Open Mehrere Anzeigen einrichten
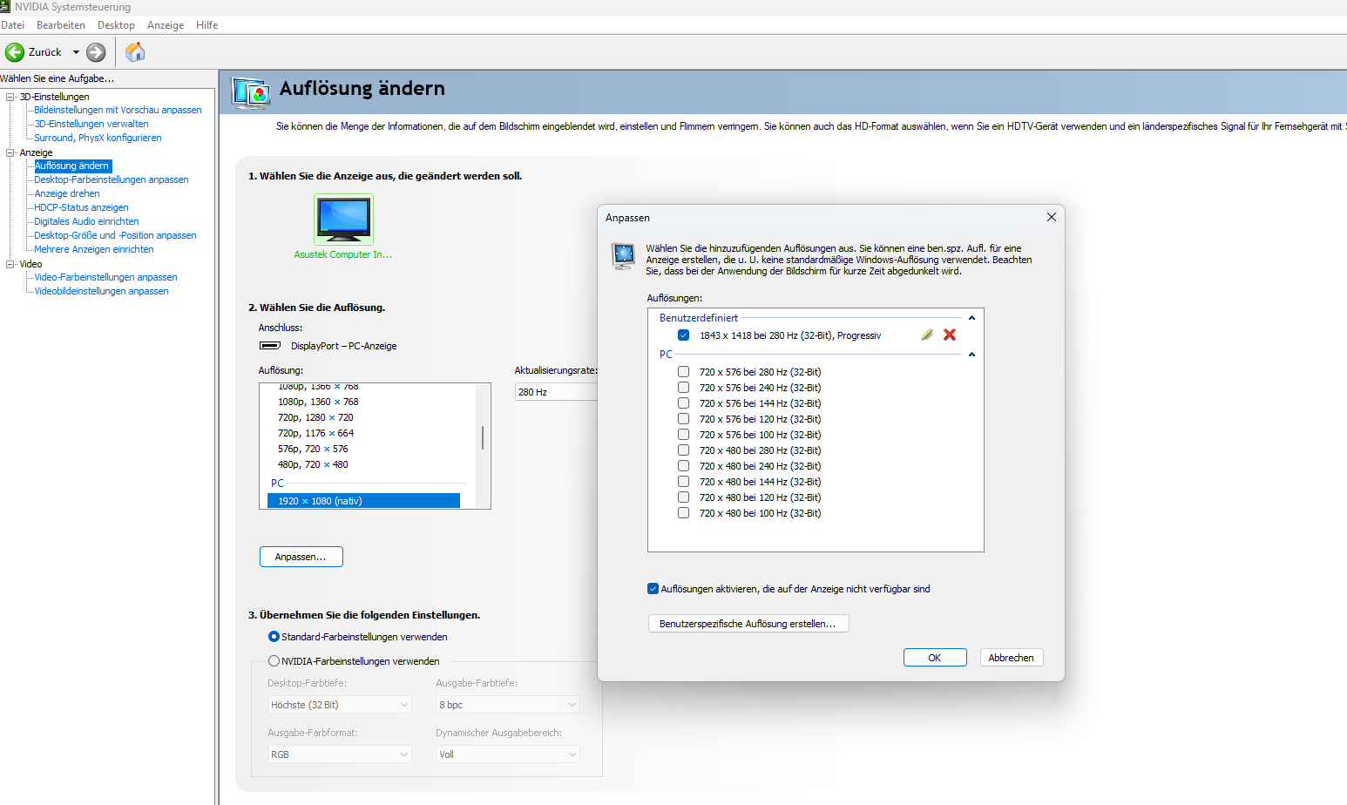The image size is (1347, 805). pyautogui.click(x=94, y=249)
